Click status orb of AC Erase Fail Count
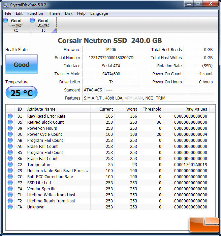Screen dimensions: 221x236 [x=10, y=146]
